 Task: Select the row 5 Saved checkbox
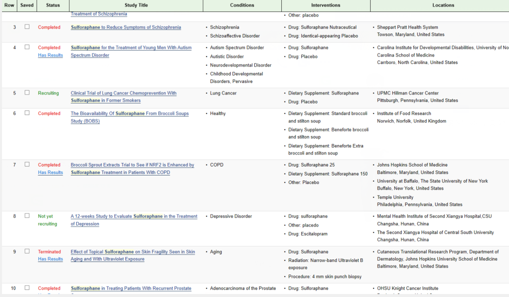(27, 93)
